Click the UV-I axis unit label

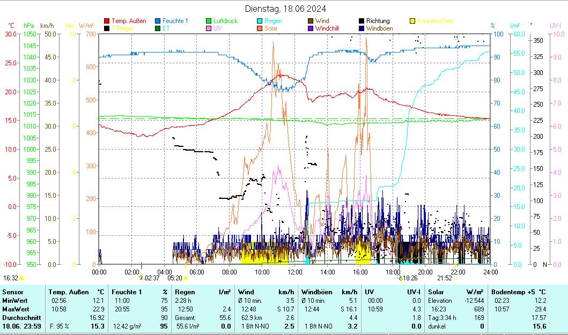pyautogui.click(x=555, y=26)
